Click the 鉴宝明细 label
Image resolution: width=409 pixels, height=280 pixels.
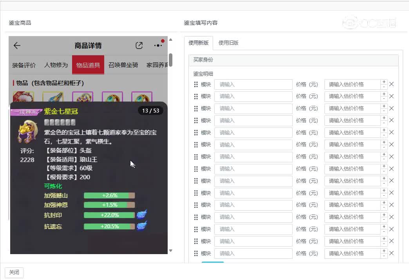203,74
